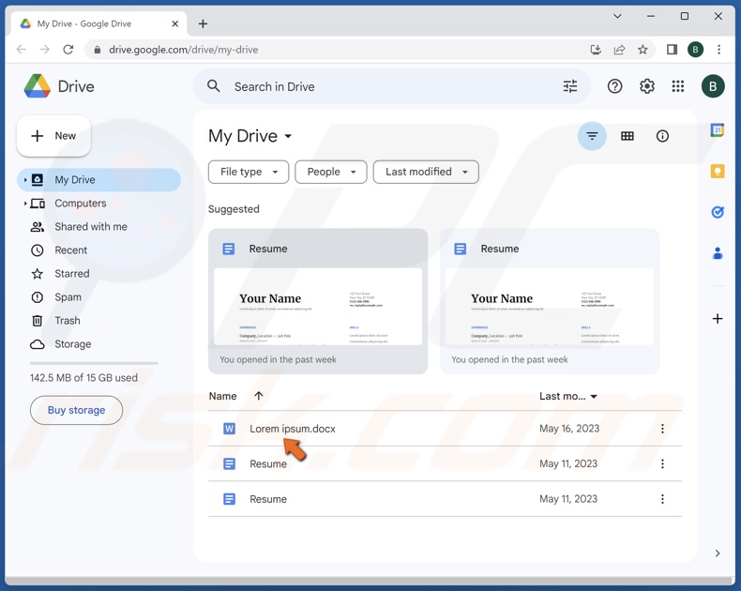Screen dimensions: 741x591
Task: Click Buy storage button
Action: pyautogui.click(x=76, y=410)
